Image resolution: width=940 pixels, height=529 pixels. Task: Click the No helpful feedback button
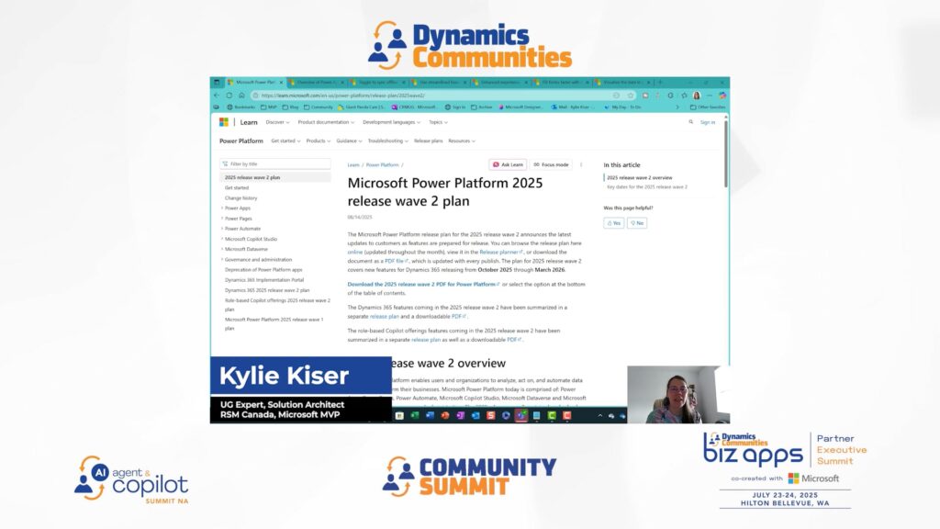637,223
